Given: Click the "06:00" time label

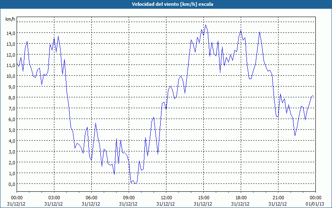Looking at the screenshot, I should click(91, 198).
